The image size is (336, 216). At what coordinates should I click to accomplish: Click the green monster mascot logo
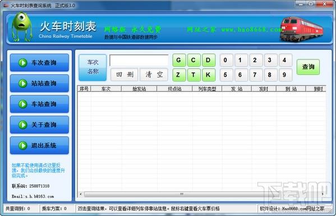22,26
